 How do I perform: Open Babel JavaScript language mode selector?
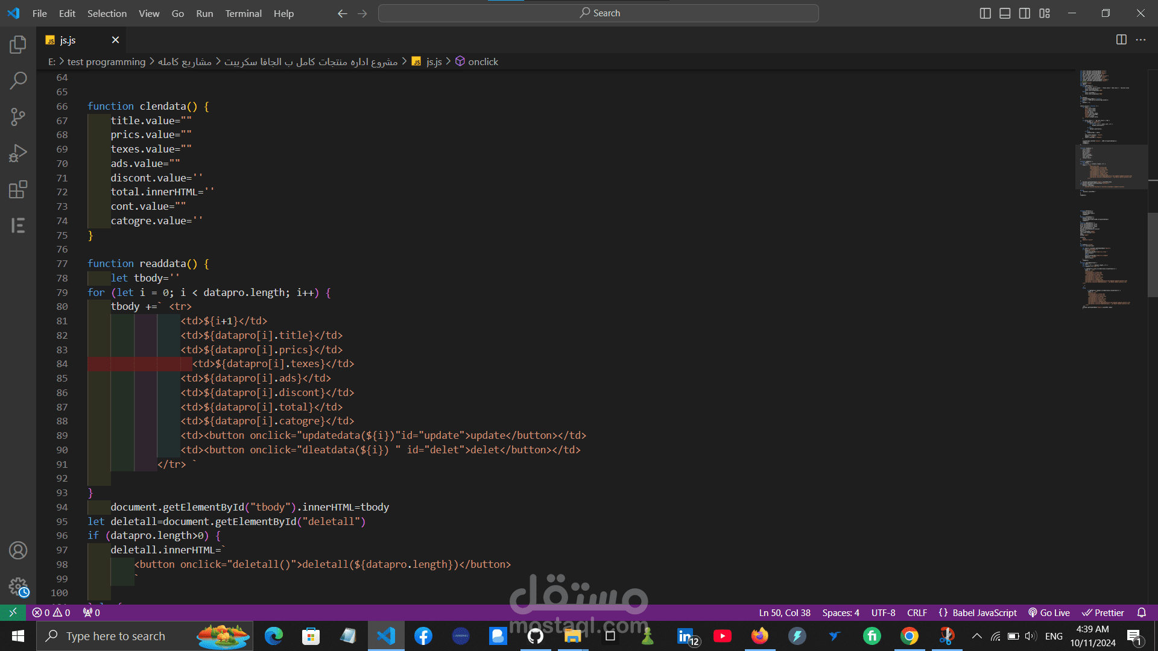984,612
